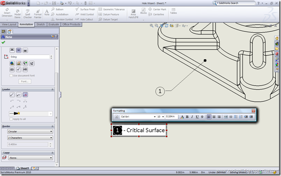Image resolution: width=281 pixels, height=176 pixels.
Task: Insert Datum Feature from Note panel
Action: pyautogui.click(x=25, y=69)
